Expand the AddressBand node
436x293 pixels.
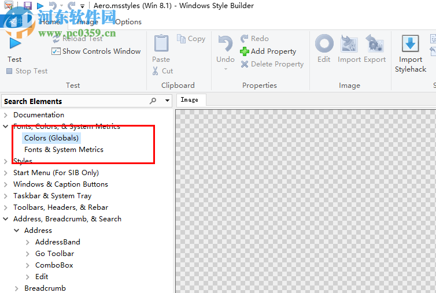click(28, 242)
